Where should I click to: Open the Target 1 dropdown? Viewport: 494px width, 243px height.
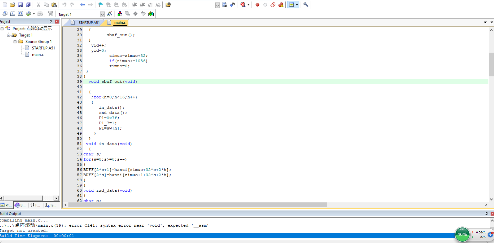pyautogui.click(x=102, y=14)
